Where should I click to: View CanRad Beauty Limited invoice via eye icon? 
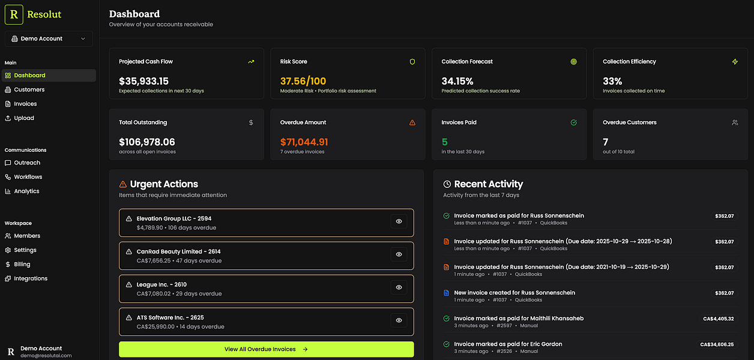[399, 254]
